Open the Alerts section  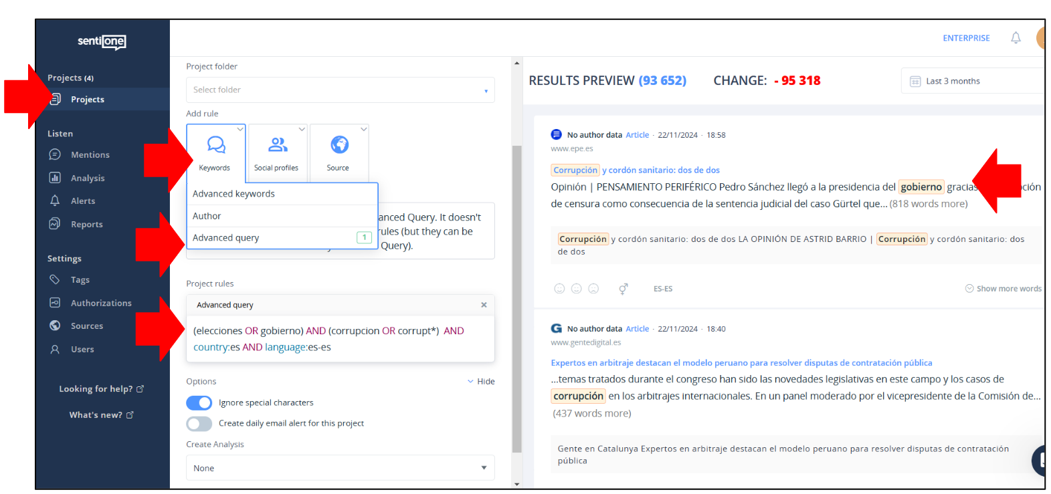(x=83, y=201)
